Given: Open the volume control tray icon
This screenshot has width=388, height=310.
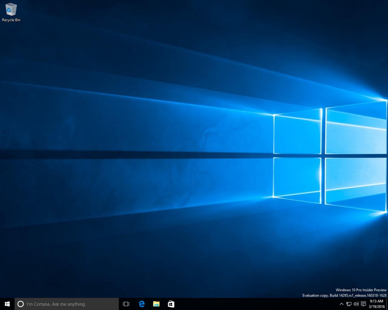Looking at the screenshot, I should (x=356, y=304).
